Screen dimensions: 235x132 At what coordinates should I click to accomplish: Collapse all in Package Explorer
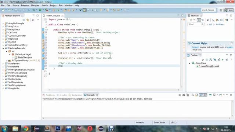pos(24,20)
